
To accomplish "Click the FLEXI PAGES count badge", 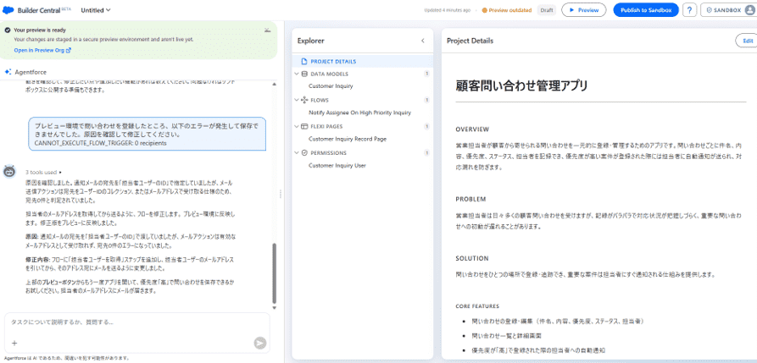I will tap(426, 126).
